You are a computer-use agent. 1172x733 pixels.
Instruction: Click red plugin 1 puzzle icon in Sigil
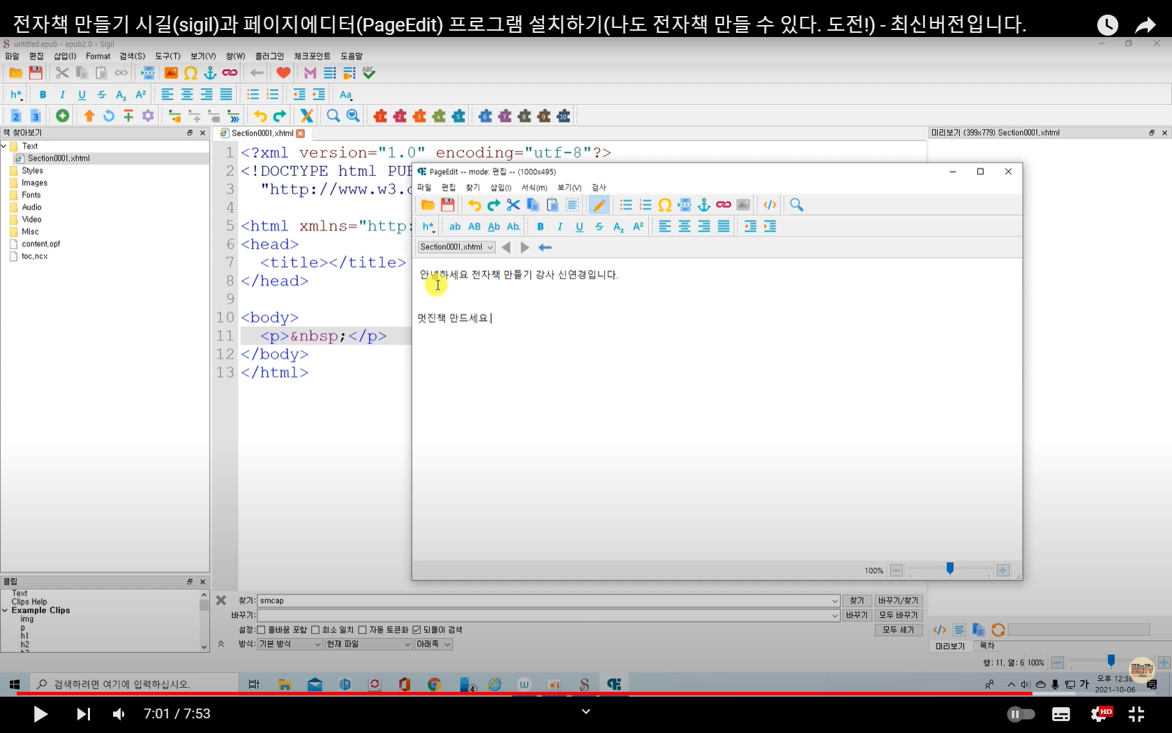click(380, 116)
